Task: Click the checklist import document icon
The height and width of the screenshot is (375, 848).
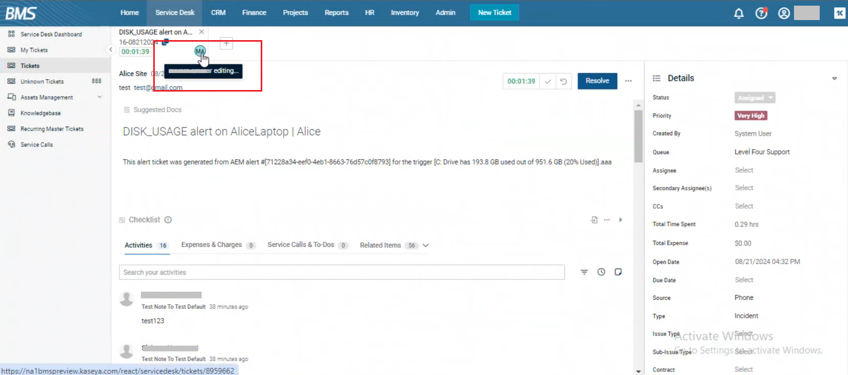Action: click(594, 220)
